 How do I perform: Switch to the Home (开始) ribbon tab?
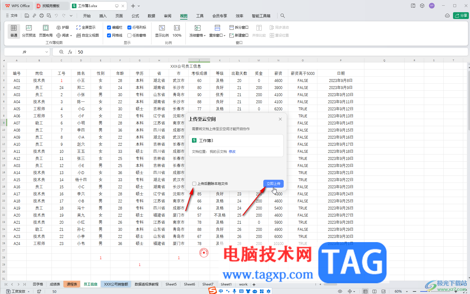[87, 16]
